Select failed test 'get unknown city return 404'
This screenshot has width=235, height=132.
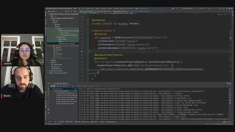coord(66,97)
